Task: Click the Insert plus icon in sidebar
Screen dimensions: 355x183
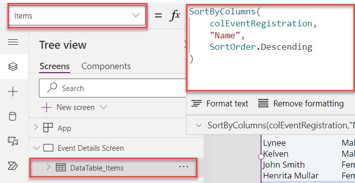Action: pos(13,91)
